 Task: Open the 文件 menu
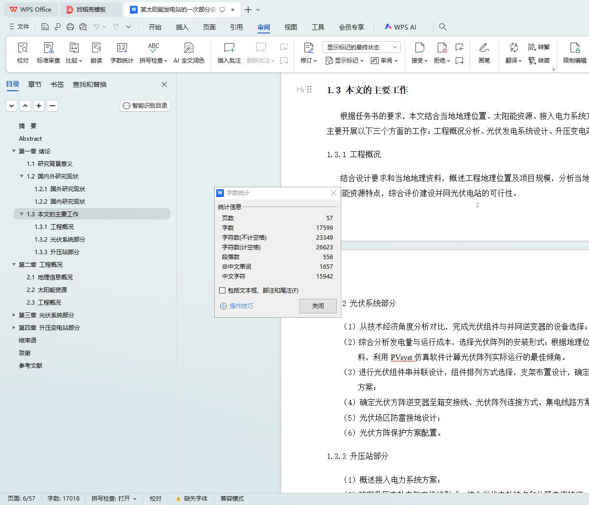click(x=19, y=27)
